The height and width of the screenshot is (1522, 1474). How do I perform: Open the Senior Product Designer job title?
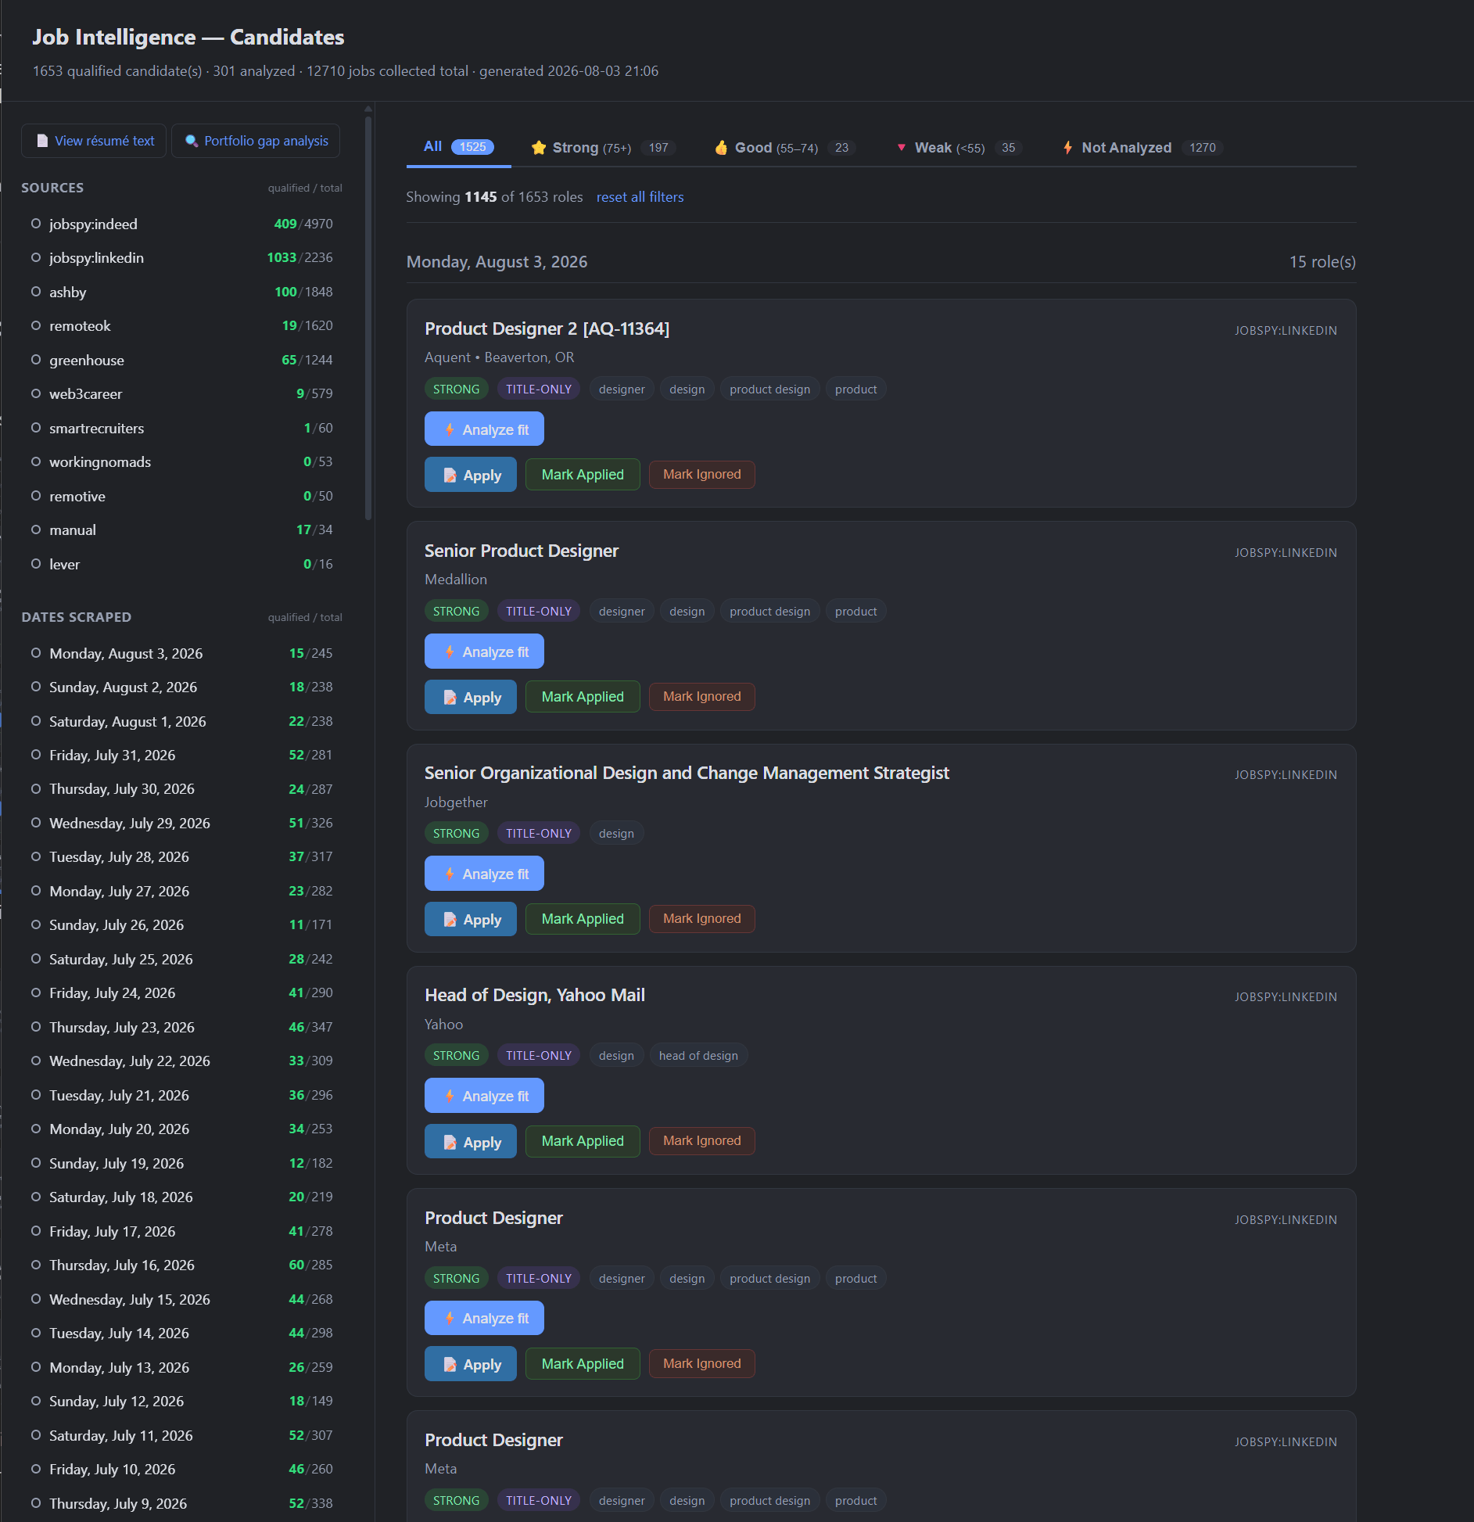point(521,551)
